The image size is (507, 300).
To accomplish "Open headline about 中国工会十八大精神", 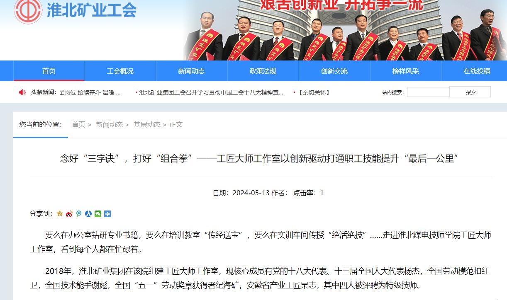I will tap(211, 92).
